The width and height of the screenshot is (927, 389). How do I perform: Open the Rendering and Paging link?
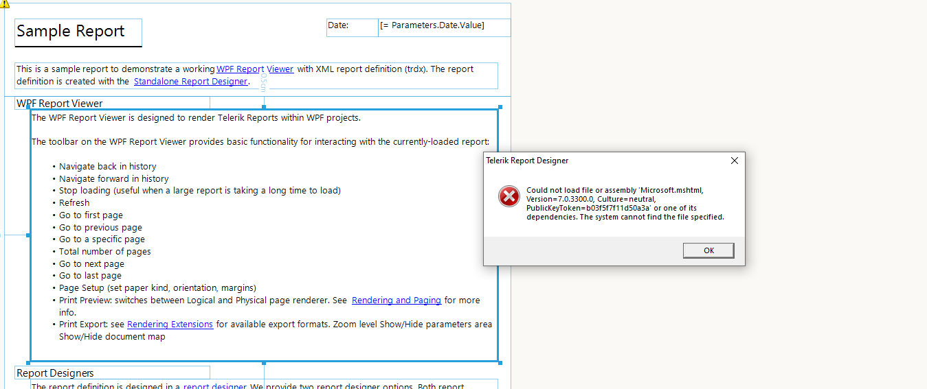coord(397,300)
